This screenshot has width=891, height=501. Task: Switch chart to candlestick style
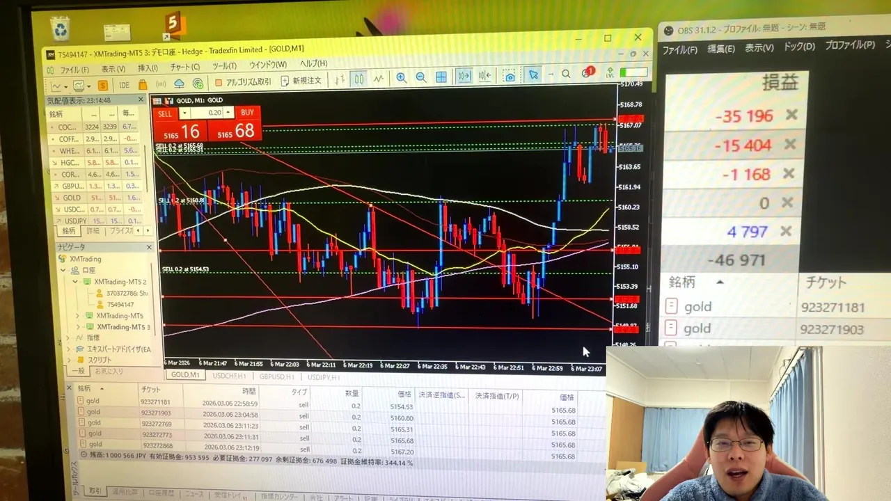click(x=359, y=79)
